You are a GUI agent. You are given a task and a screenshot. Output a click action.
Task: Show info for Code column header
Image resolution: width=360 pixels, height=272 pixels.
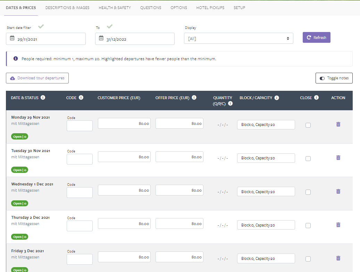pyautogui.click(x=81, y=97)
